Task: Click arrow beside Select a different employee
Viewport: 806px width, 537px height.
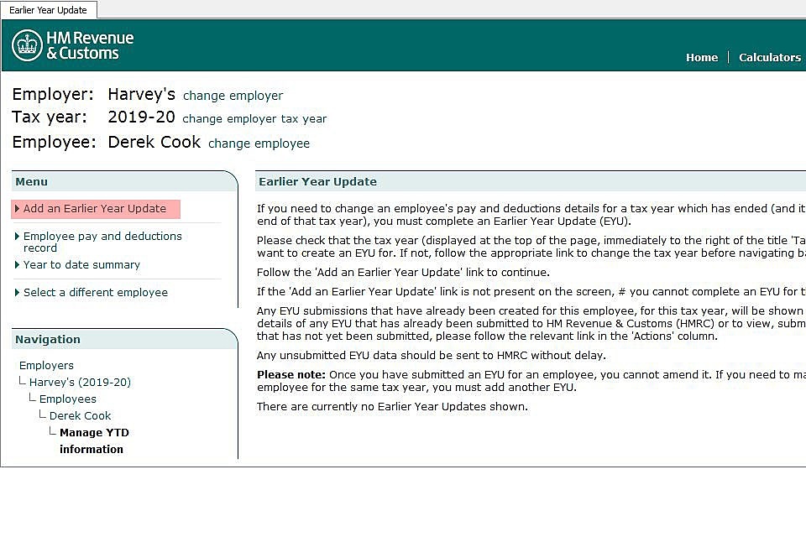Action: pos(18,293)
